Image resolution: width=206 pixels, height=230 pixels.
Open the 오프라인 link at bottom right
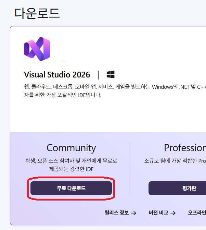click(197, 213)
